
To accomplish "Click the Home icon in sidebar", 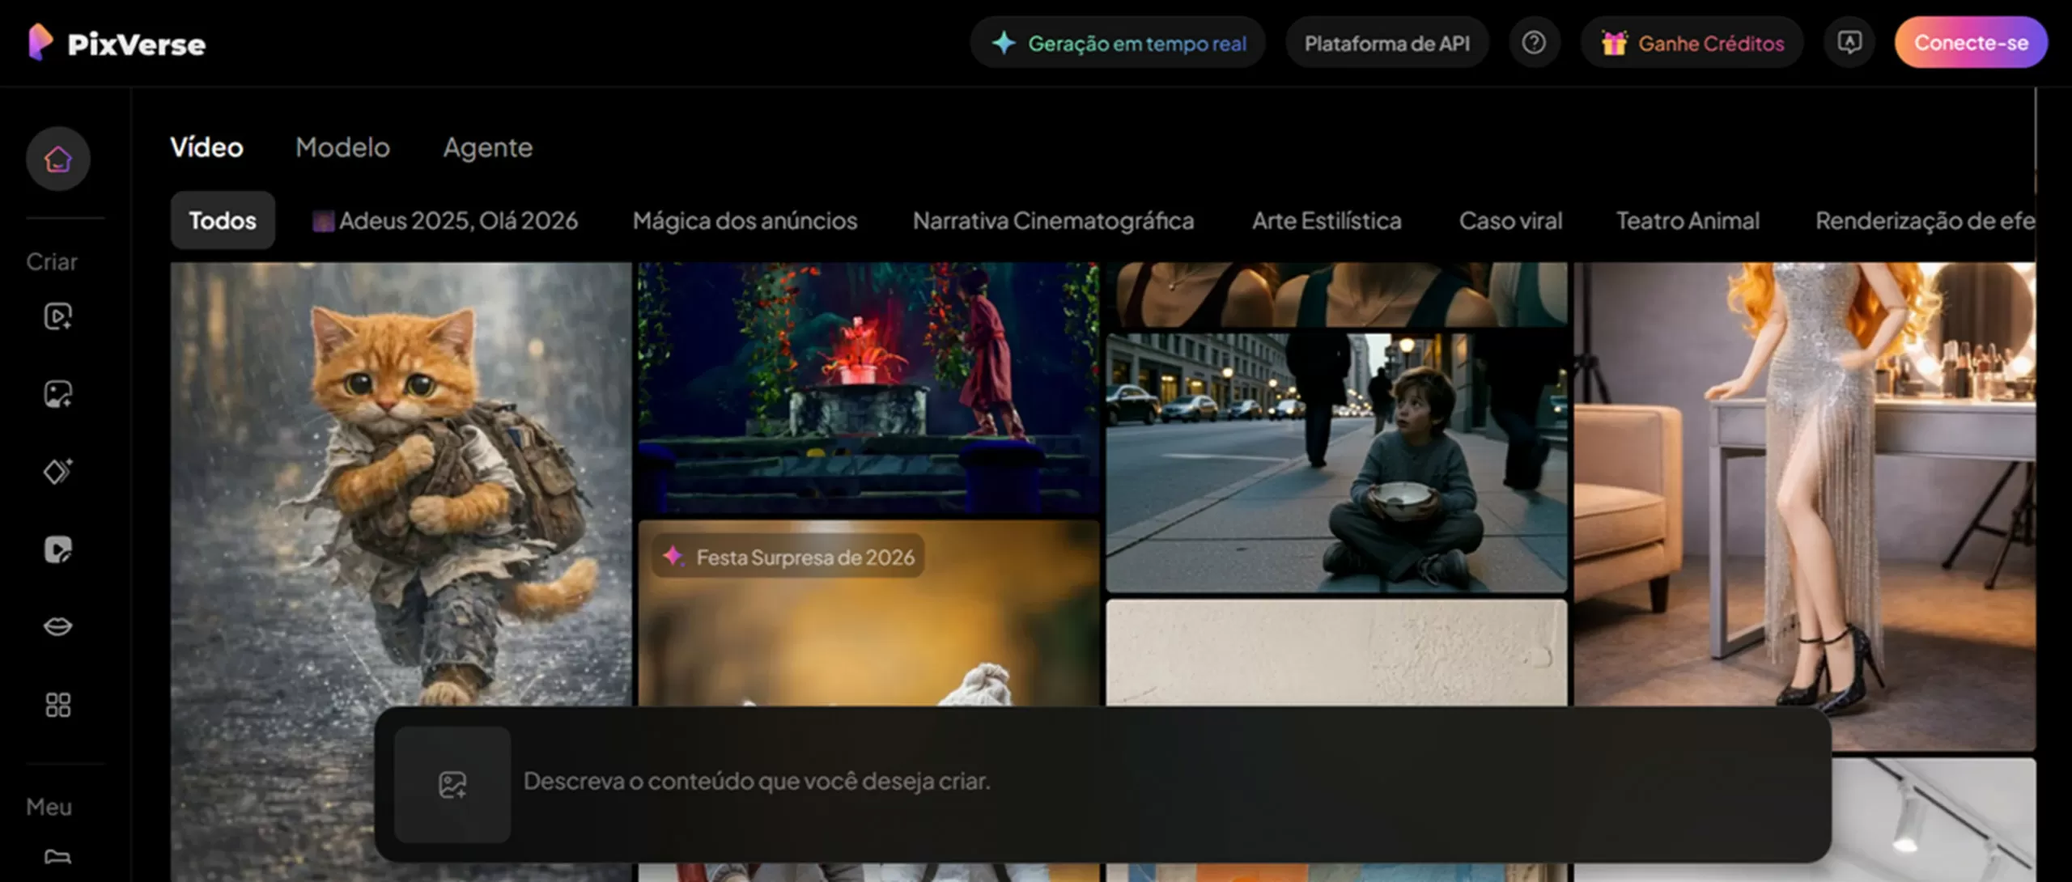I will pos(57,159).
